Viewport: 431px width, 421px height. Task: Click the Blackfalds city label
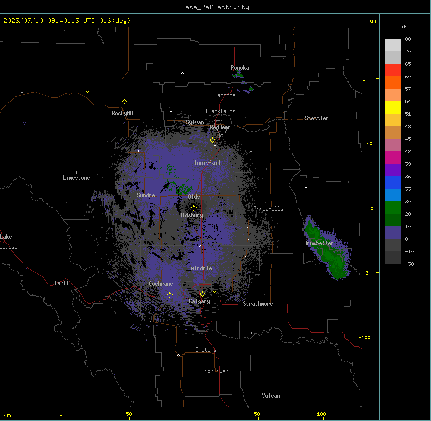(220, 111)
